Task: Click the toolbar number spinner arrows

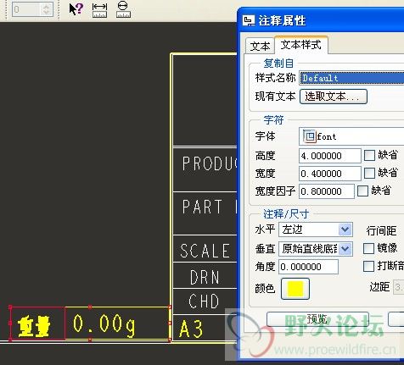Action: 46,9
